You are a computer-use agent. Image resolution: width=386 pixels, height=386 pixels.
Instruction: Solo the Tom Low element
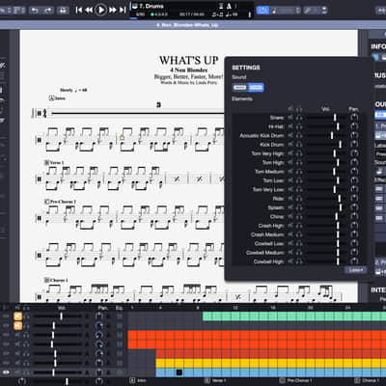tap(299, 180)
